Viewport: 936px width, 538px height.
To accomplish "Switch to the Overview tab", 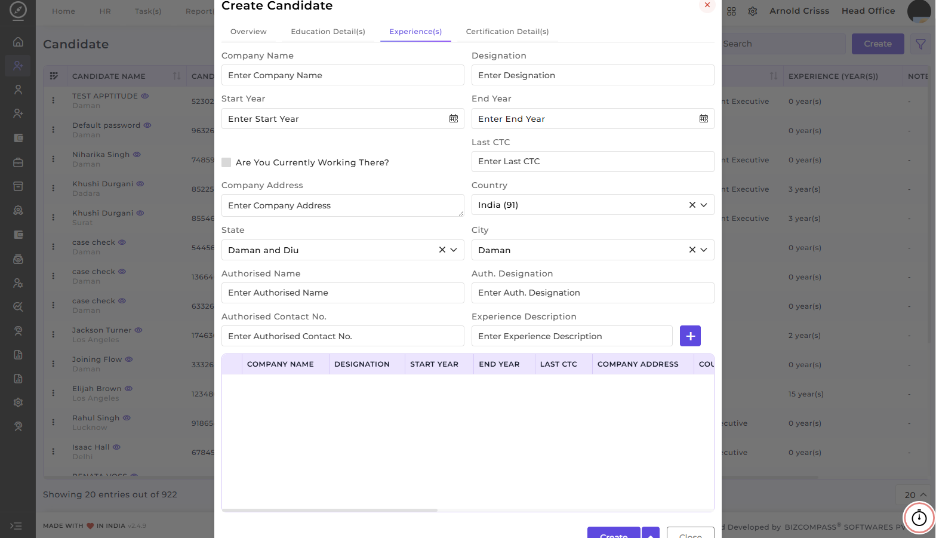I will point(248,32).
